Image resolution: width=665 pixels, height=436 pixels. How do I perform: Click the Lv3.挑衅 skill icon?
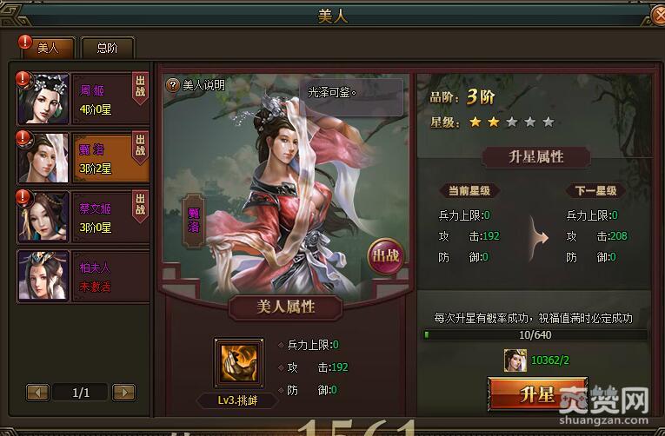[239, 363]
